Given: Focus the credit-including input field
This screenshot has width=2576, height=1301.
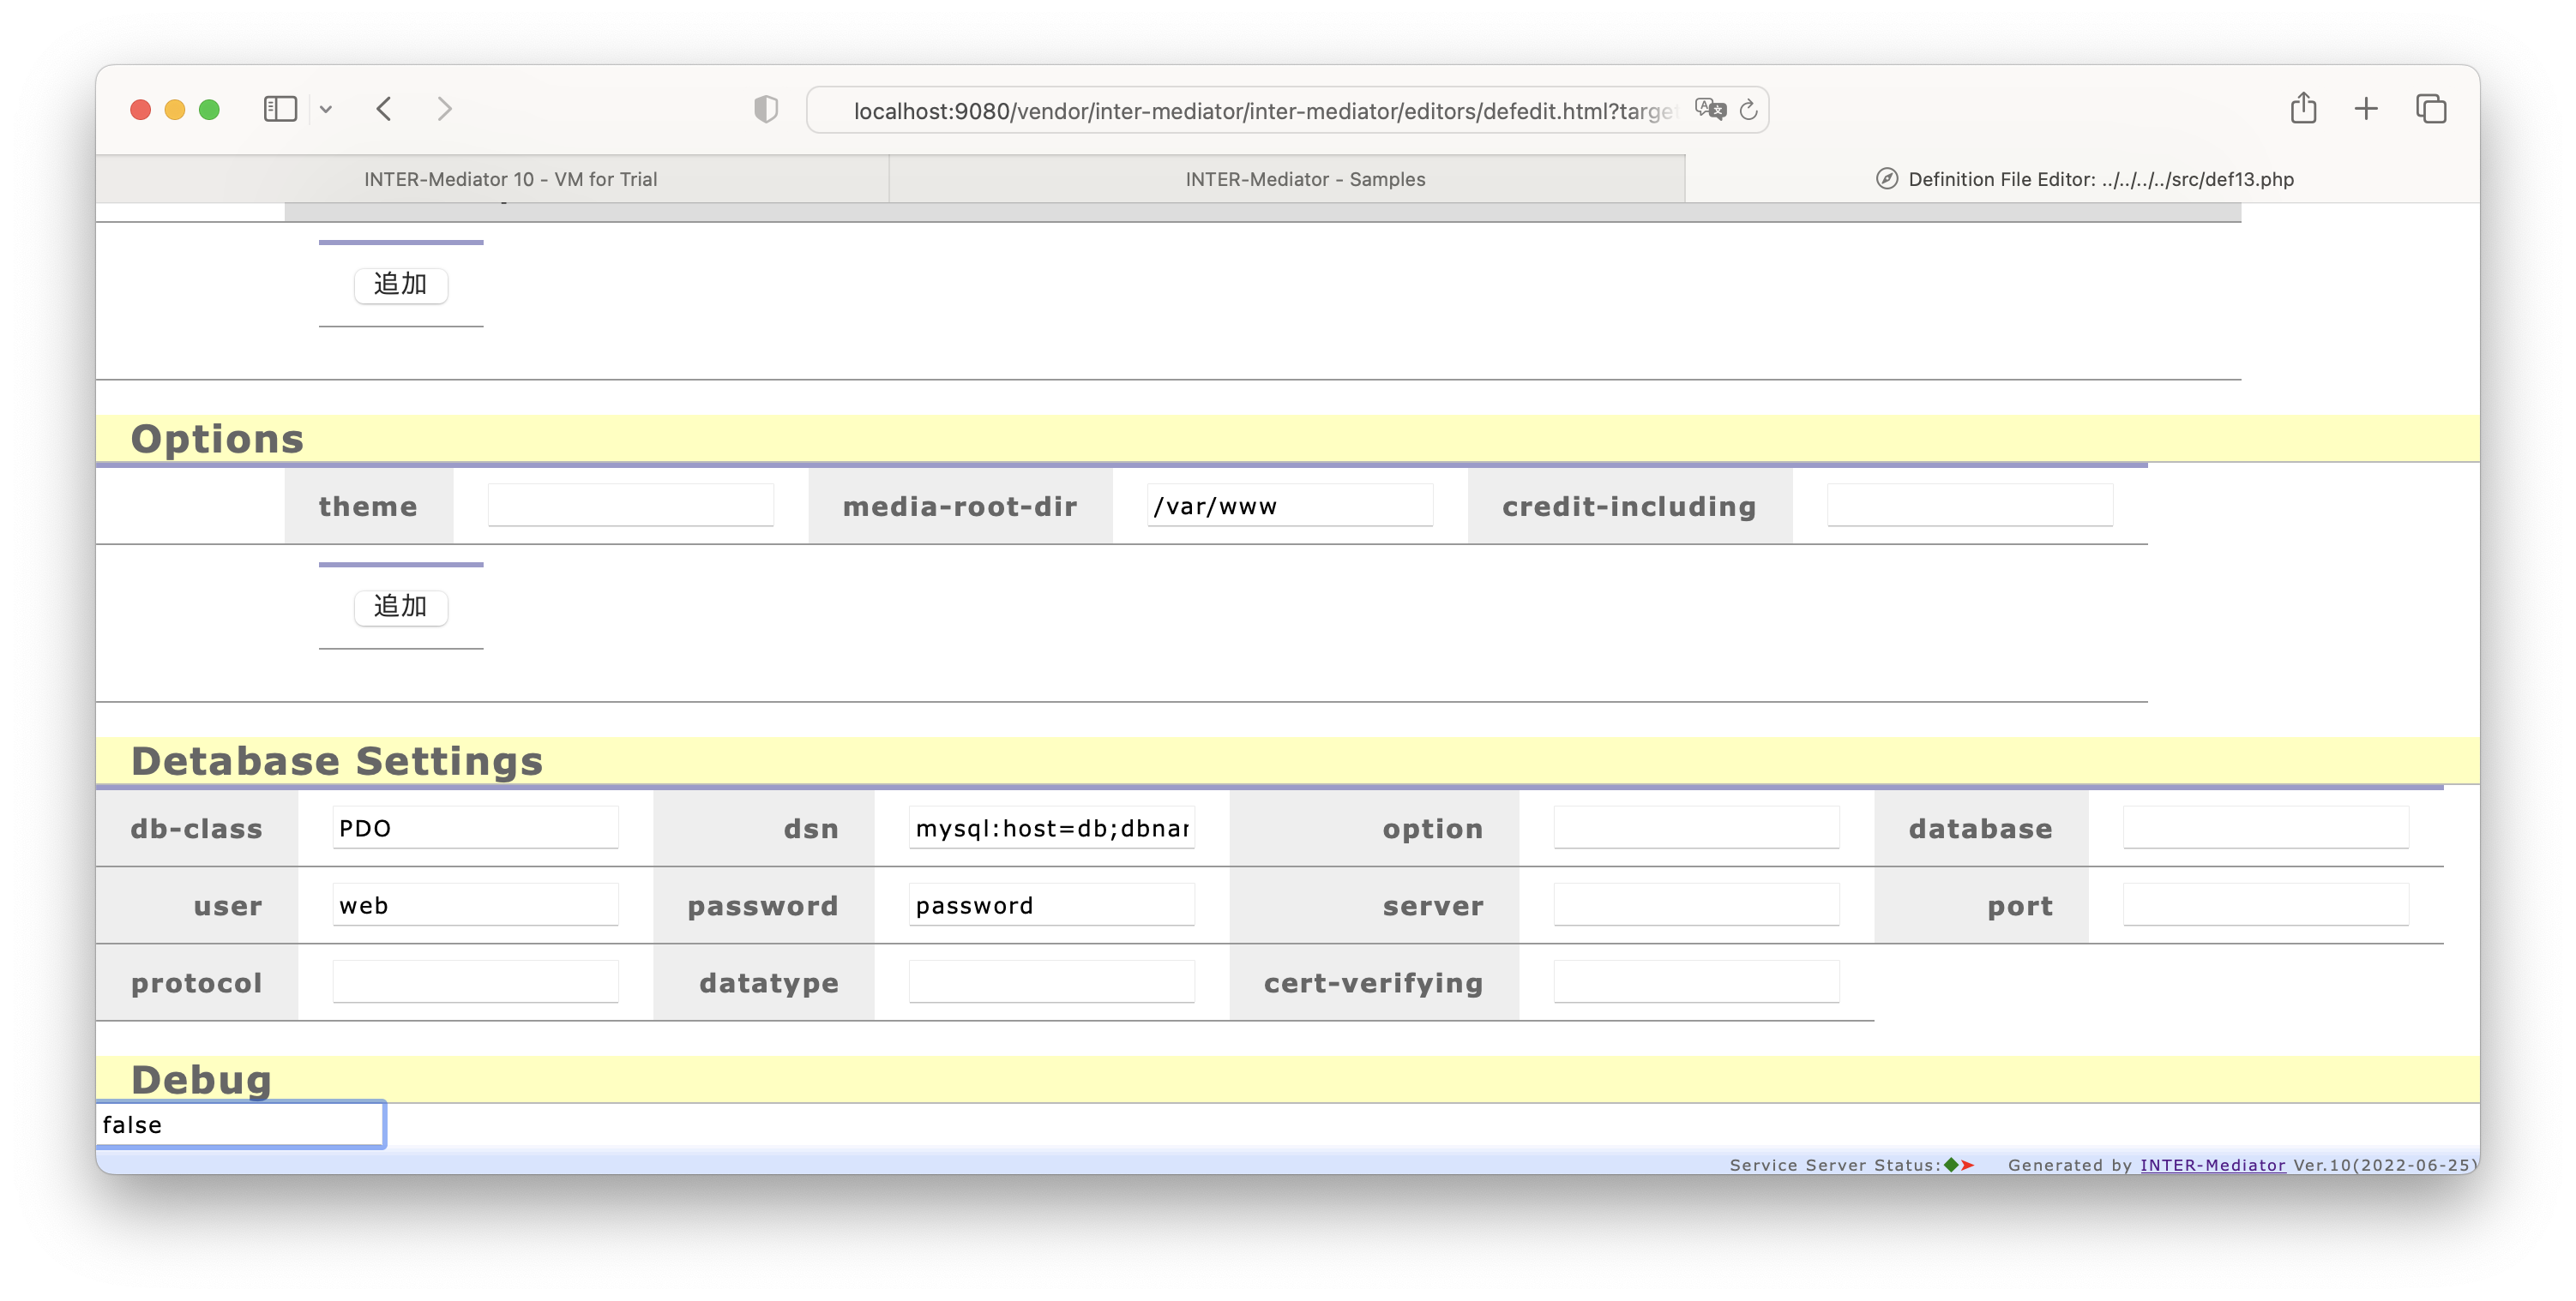Looking at the screenshot, I should (x=1970, y=506).
